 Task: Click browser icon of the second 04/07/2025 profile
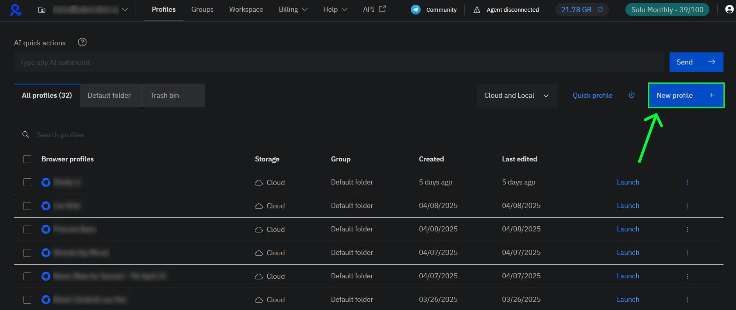46,276
